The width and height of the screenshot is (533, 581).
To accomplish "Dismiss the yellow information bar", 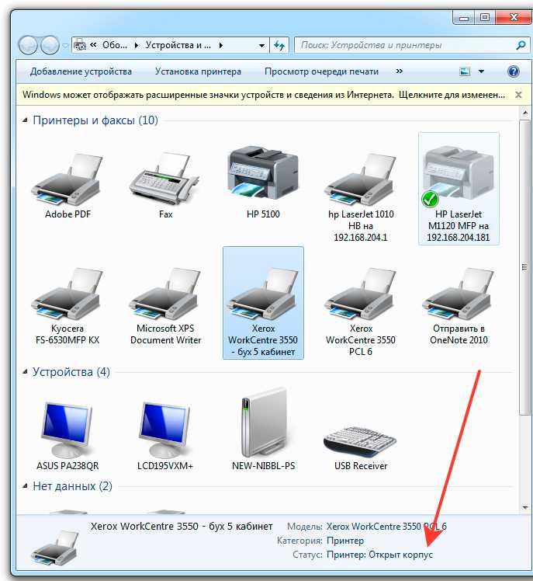I will (518, 95).
